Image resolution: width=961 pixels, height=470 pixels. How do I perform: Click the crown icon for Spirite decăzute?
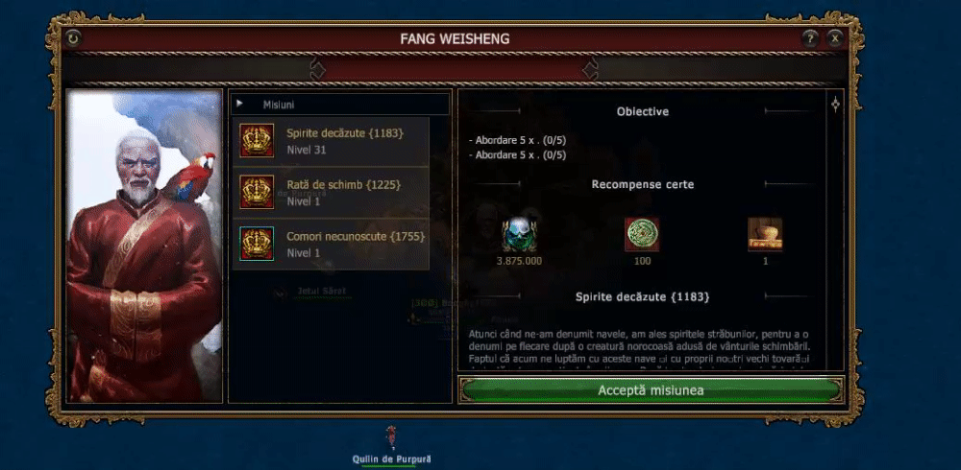(x=257, y=141)
